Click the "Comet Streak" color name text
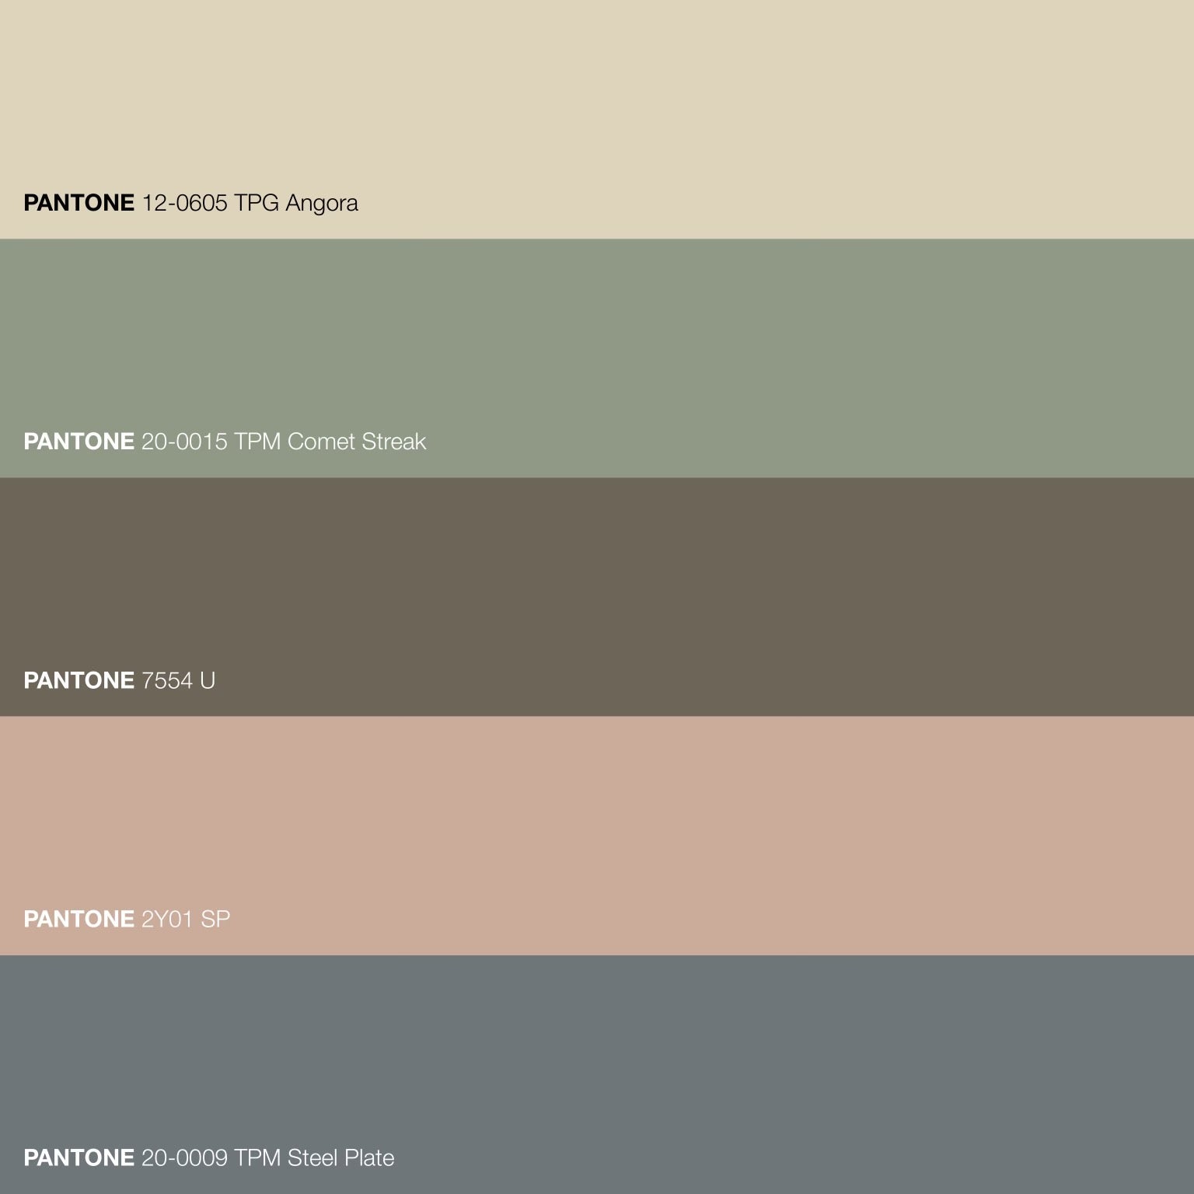The height and width of the screenshot is (1194, 1194). tap(356, 442)
